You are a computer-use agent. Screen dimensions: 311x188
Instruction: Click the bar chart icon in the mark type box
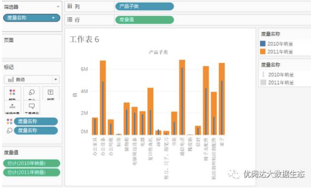click(x=11, y=79)
